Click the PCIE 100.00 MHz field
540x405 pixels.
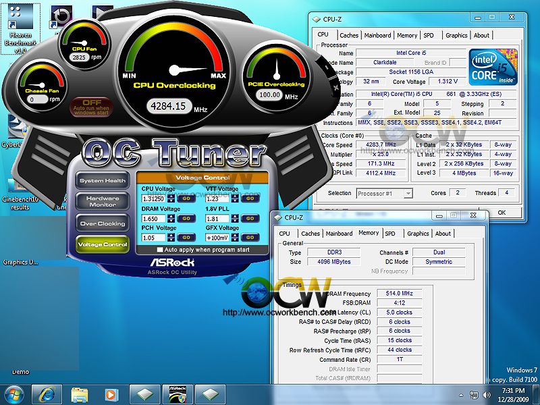pyautogui.click(x=269, y=95)
